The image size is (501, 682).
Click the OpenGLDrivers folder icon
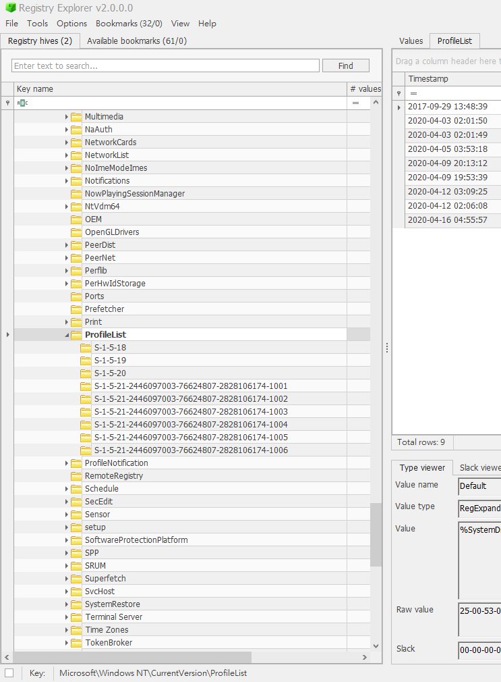click(76, 232)
